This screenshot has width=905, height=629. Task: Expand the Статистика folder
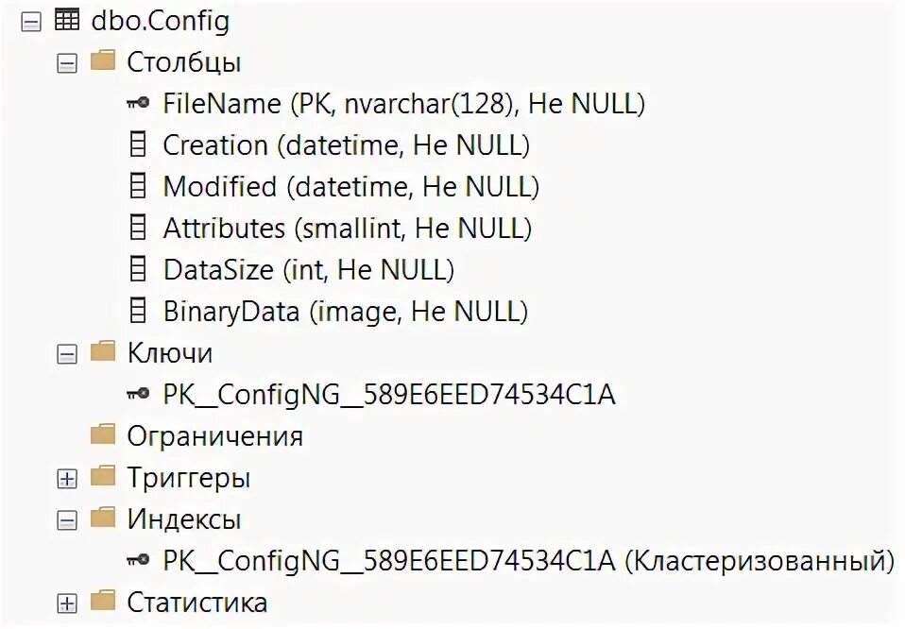tap(66, 603)
